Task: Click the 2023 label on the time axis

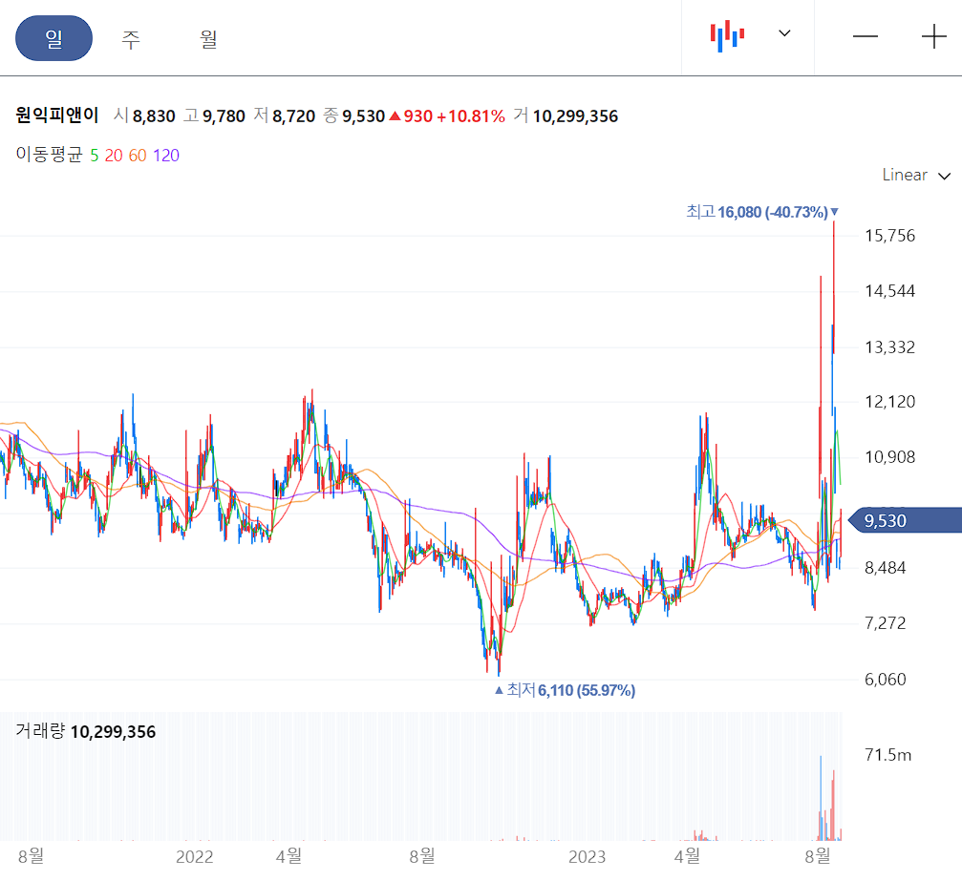Action: 588,857
